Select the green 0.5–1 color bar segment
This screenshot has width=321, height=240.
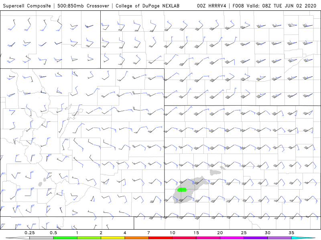point(65,238)
